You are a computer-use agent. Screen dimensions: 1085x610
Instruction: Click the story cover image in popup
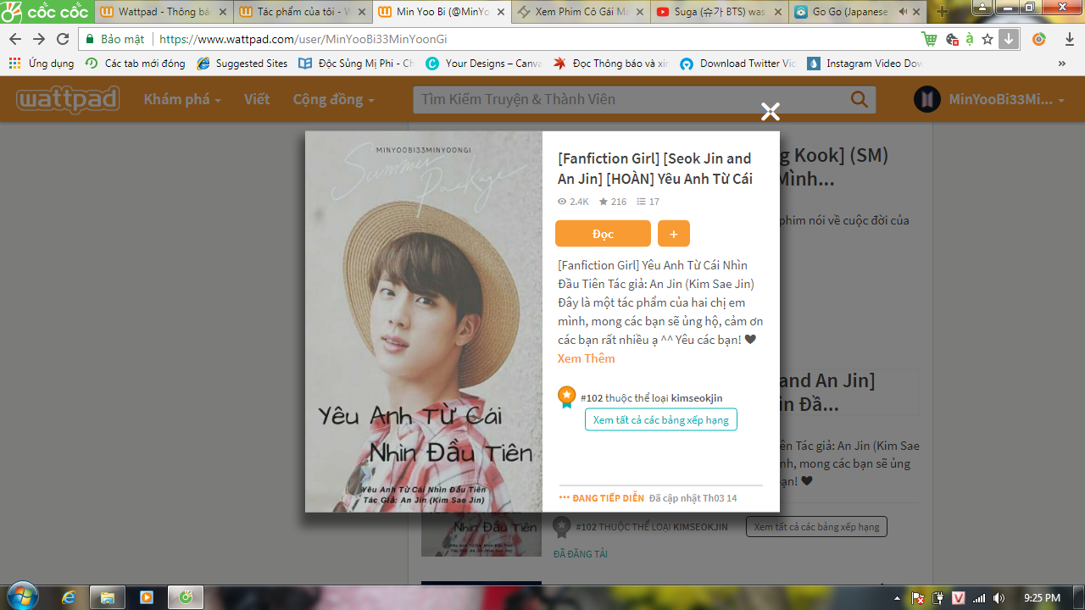(x=424, y=321)
